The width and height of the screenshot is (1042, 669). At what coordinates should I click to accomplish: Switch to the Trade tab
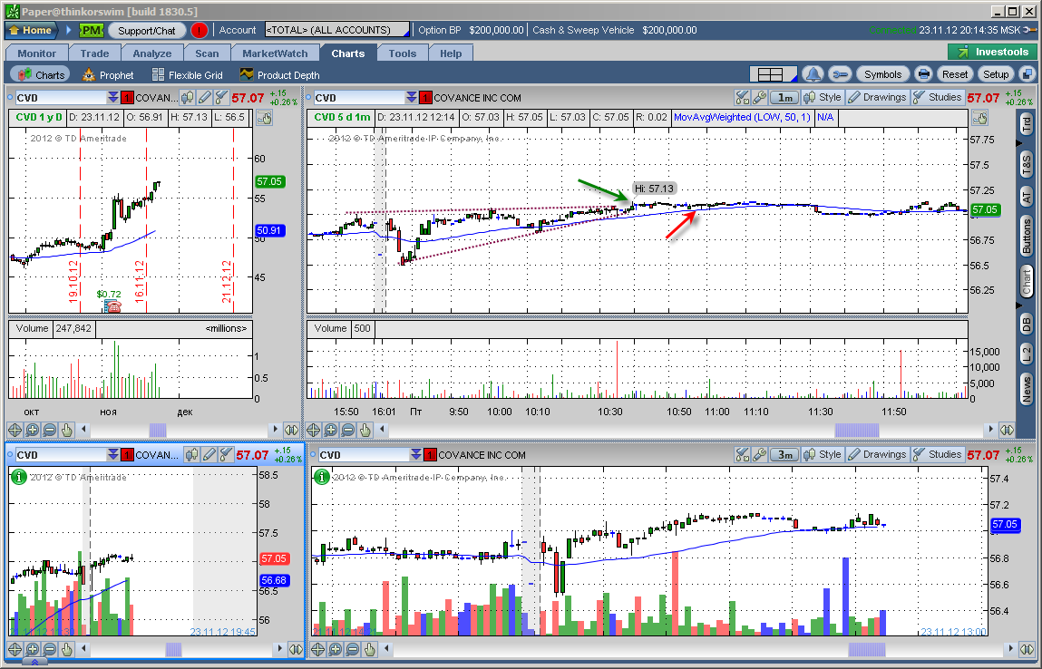click(x=94, y=53)
